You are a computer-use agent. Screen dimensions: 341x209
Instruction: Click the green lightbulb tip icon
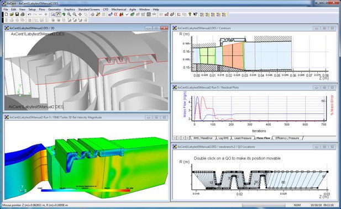(x=190, y=14)
